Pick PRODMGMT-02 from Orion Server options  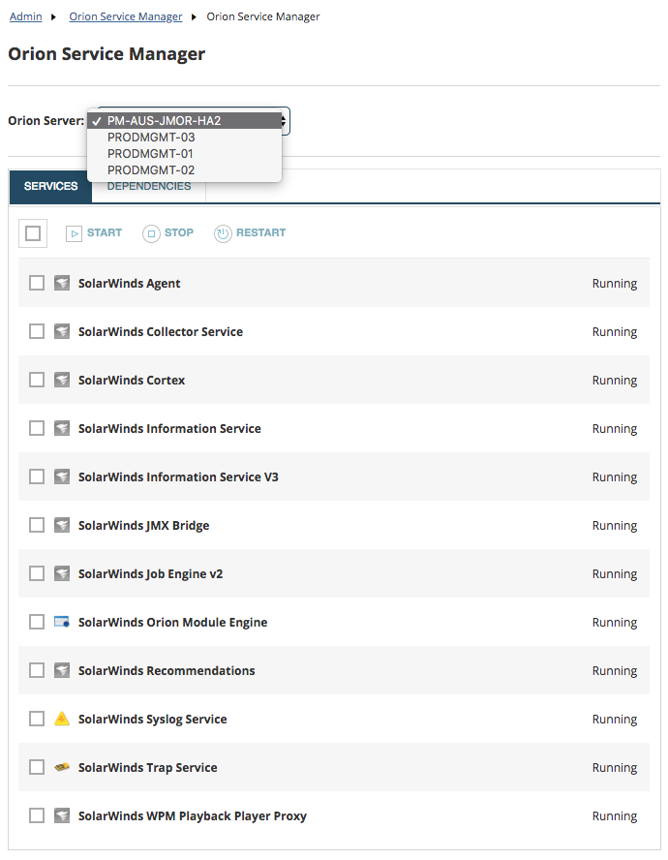coord(151,170)
